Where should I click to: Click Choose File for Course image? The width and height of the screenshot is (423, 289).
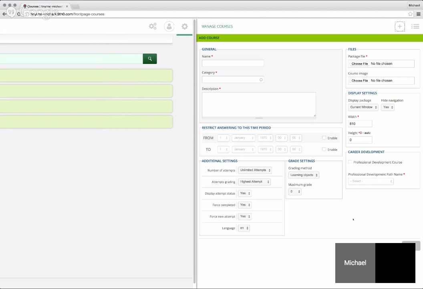point(360,81)
